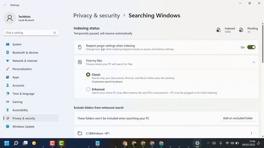Open taskbar Search

point(16,143)
